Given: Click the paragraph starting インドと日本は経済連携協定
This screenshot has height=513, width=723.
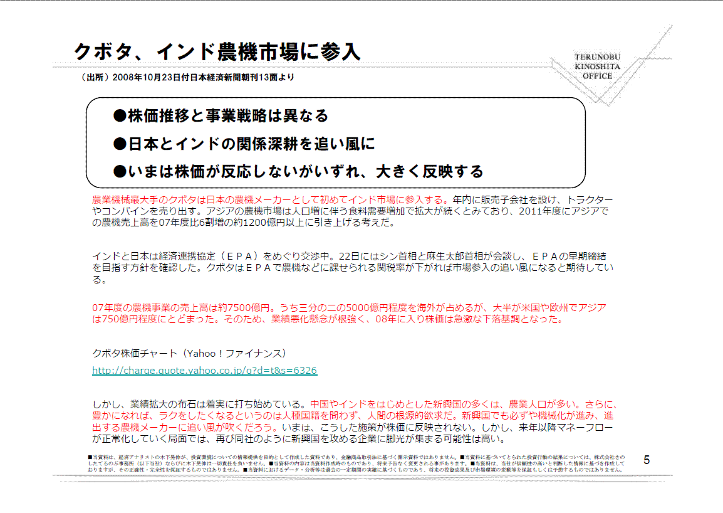Looking at the screenshot, I should point(353,267).
